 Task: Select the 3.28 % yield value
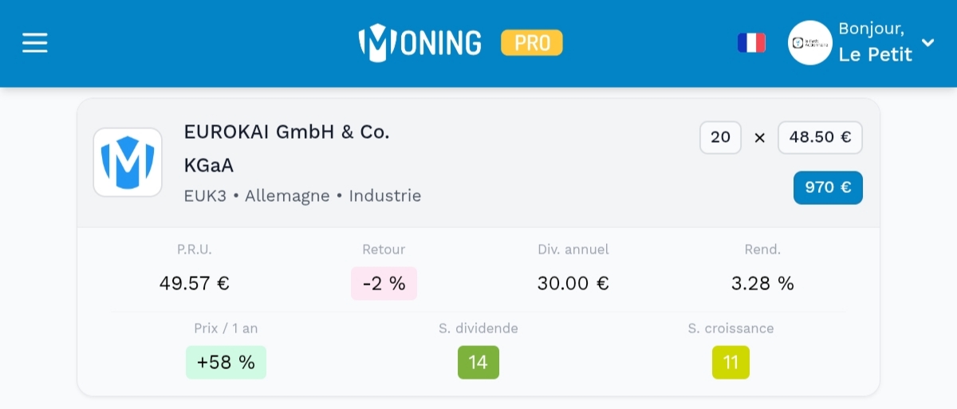pyautogui.click(x=762, y=283)
